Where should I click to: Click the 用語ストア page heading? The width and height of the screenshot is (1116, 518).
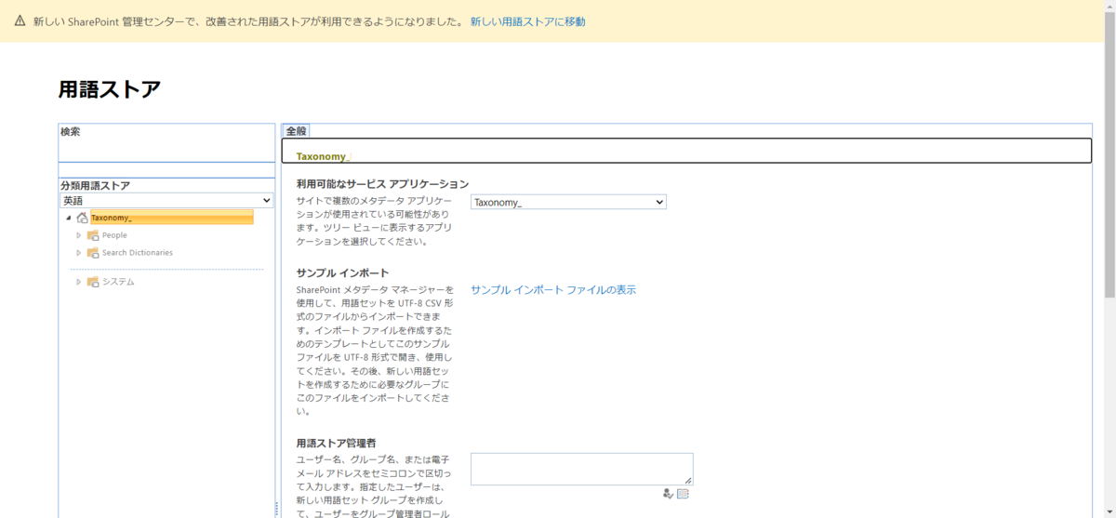coord(109,89)
